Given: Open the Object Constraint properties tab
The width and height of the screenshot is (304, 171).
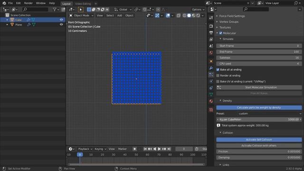Looking at the screenshot, I should 211,88.
